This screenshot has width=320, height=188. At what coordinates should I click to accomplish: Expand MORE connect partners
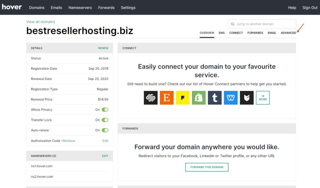coord(262,97)
